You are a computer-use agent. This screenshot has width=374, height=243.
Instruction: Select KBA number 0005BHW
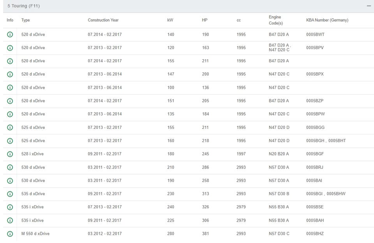click(x=336, y=194)
